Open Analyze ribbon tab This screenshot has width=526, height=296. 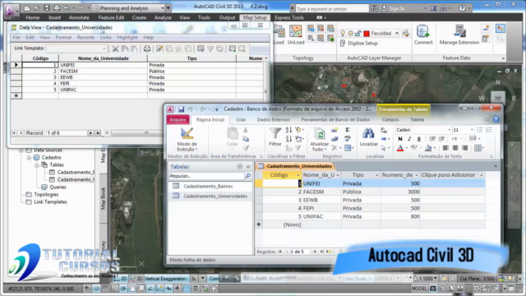163,17
